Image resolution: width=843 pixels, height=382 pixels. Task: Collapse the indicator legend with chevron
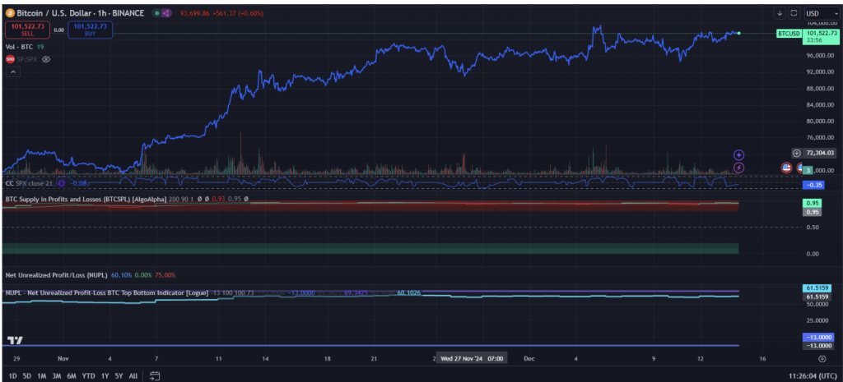(14, 73)
